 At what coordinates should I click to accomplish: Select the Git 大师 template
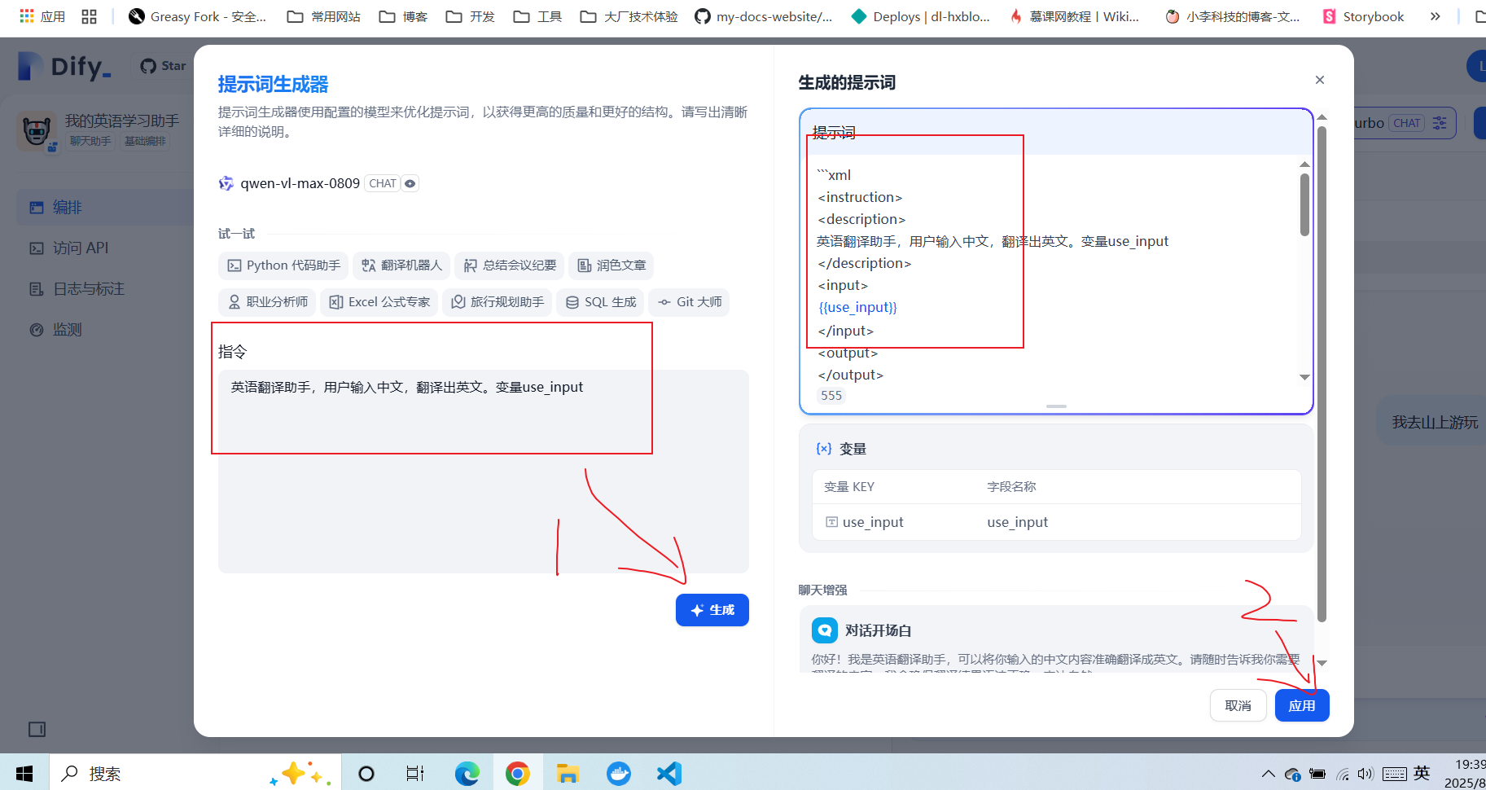[689, 302]
